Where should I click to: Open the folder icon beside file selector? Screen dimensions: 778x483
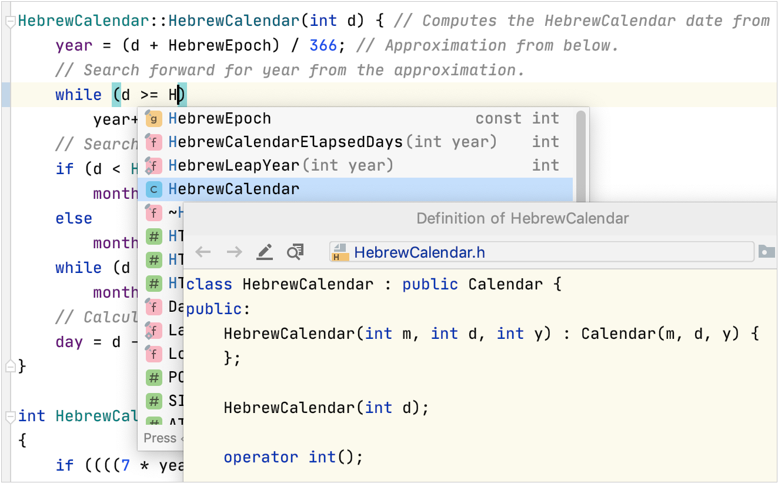[x=766, y=252]
